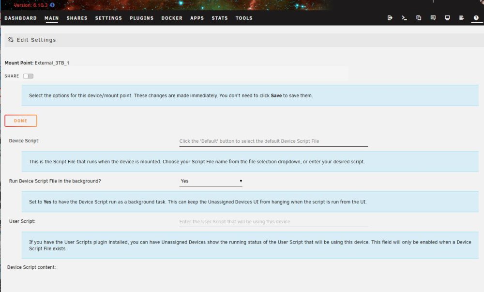Image resolution: width=484 pixels, height=292 pixels.
Task: Click the 'Run Device Script File in the background?' label
Action: tap(55, 181)
